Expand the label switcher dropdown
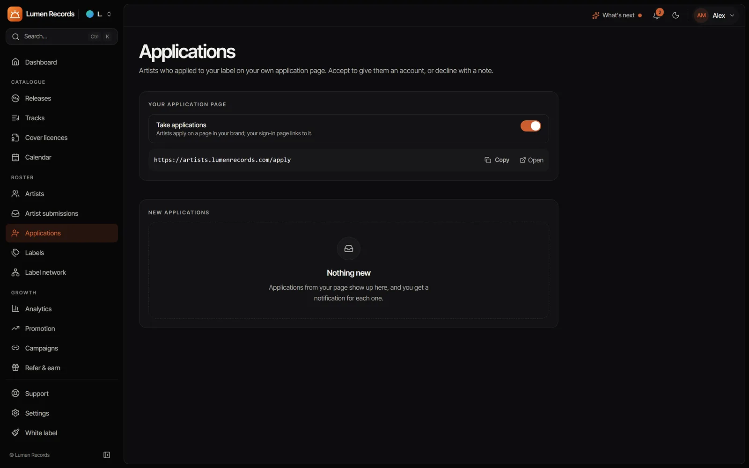The height and width of the screenshot is (468, 749). pos(99,14)
